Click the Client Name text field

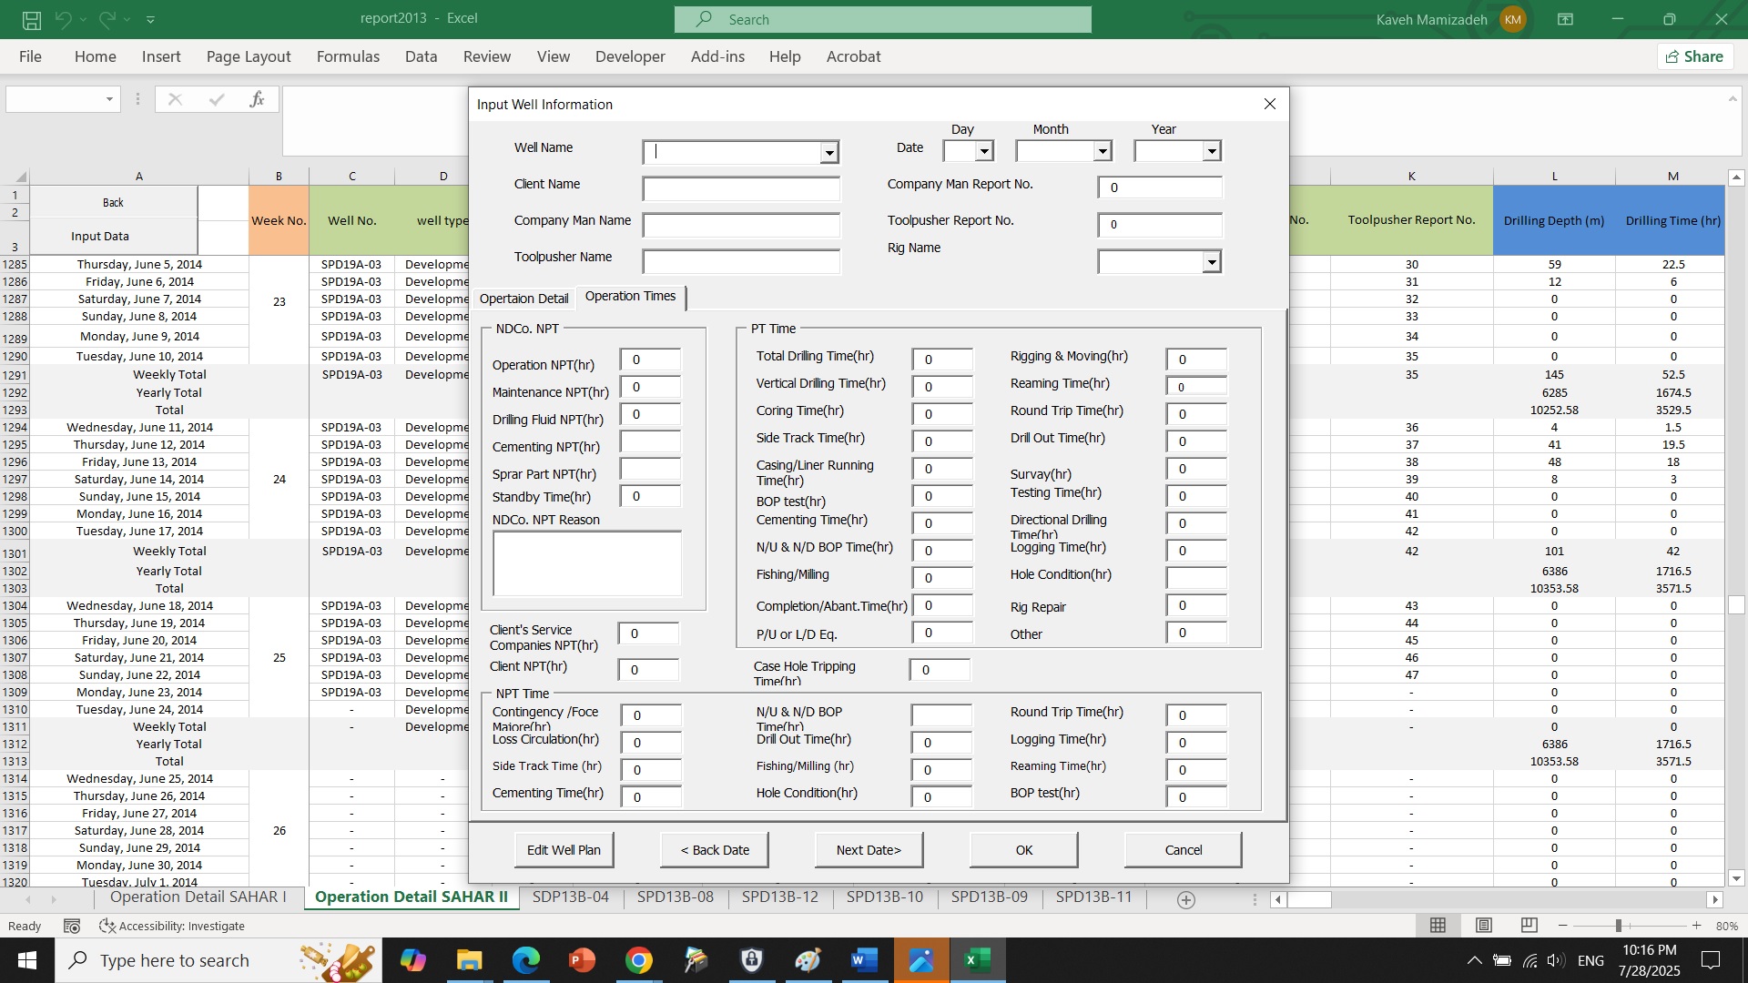tap(740, 188)
